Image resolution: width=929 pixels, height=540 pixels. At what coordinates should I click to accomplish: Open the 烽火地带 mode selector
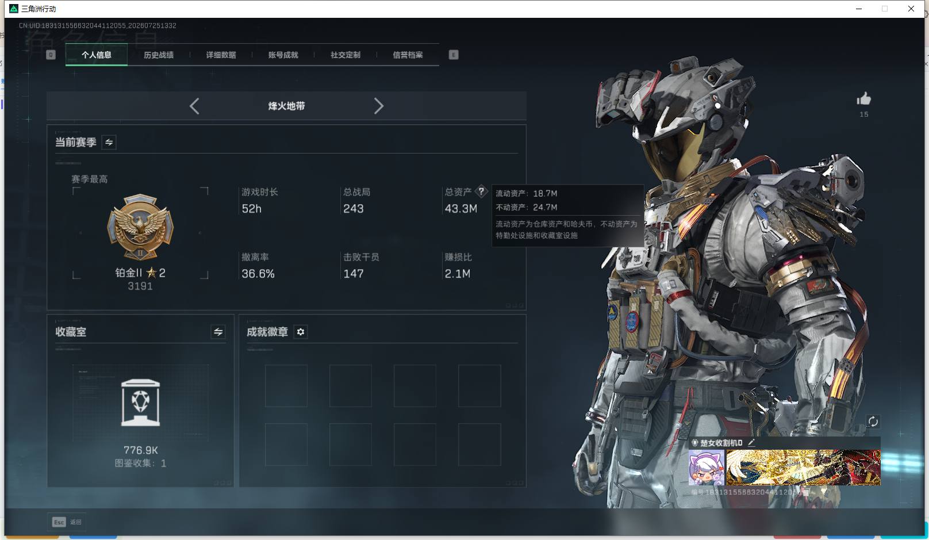[x=286, y=106]
